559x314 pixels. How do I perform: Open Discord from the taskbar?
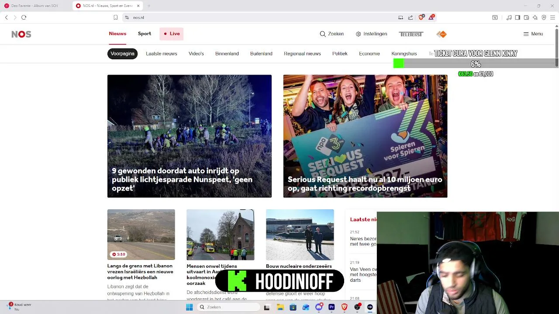(318, 307)
